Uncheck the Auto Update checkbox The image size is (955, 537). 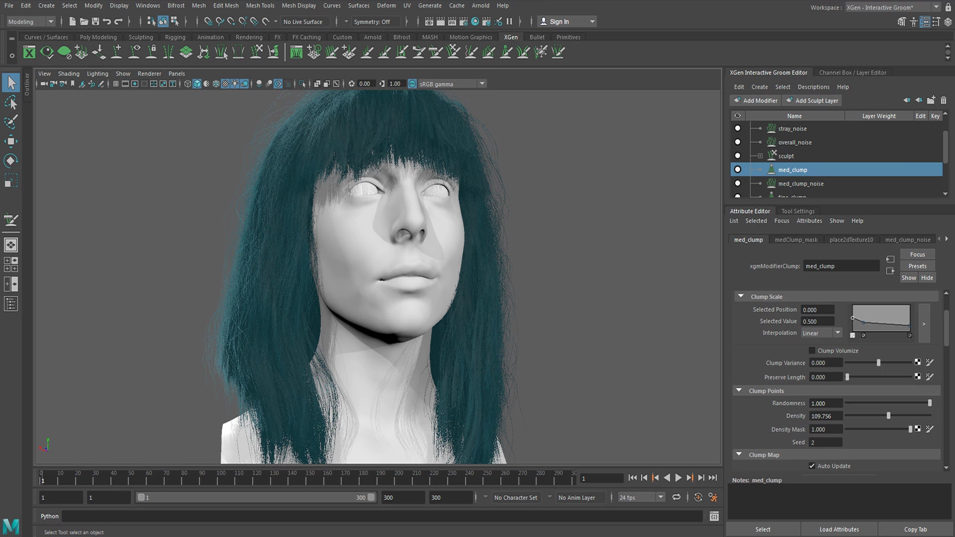tap(812, 466)
